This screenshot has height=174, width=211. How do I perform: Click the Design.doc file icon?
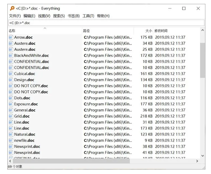tap(11, 80)
